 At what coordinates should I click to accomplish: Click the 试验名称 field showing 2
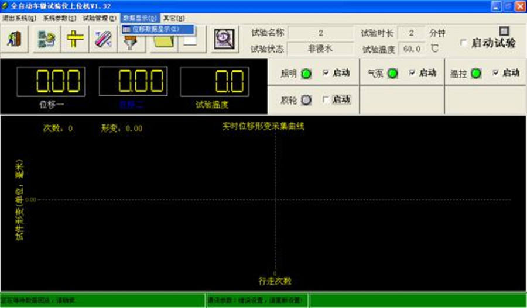tap(321, 33)
